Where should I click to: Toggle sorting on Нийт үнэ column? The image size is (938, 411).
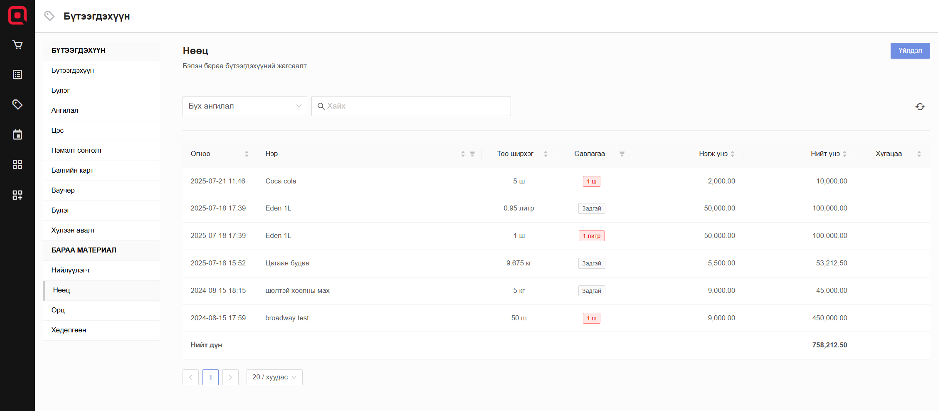(844, 154)
